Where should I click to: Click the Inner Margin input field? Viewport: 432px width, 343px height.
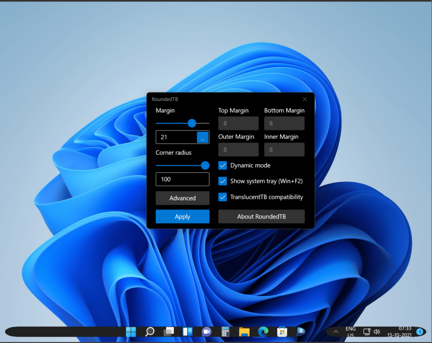point(284,150)
